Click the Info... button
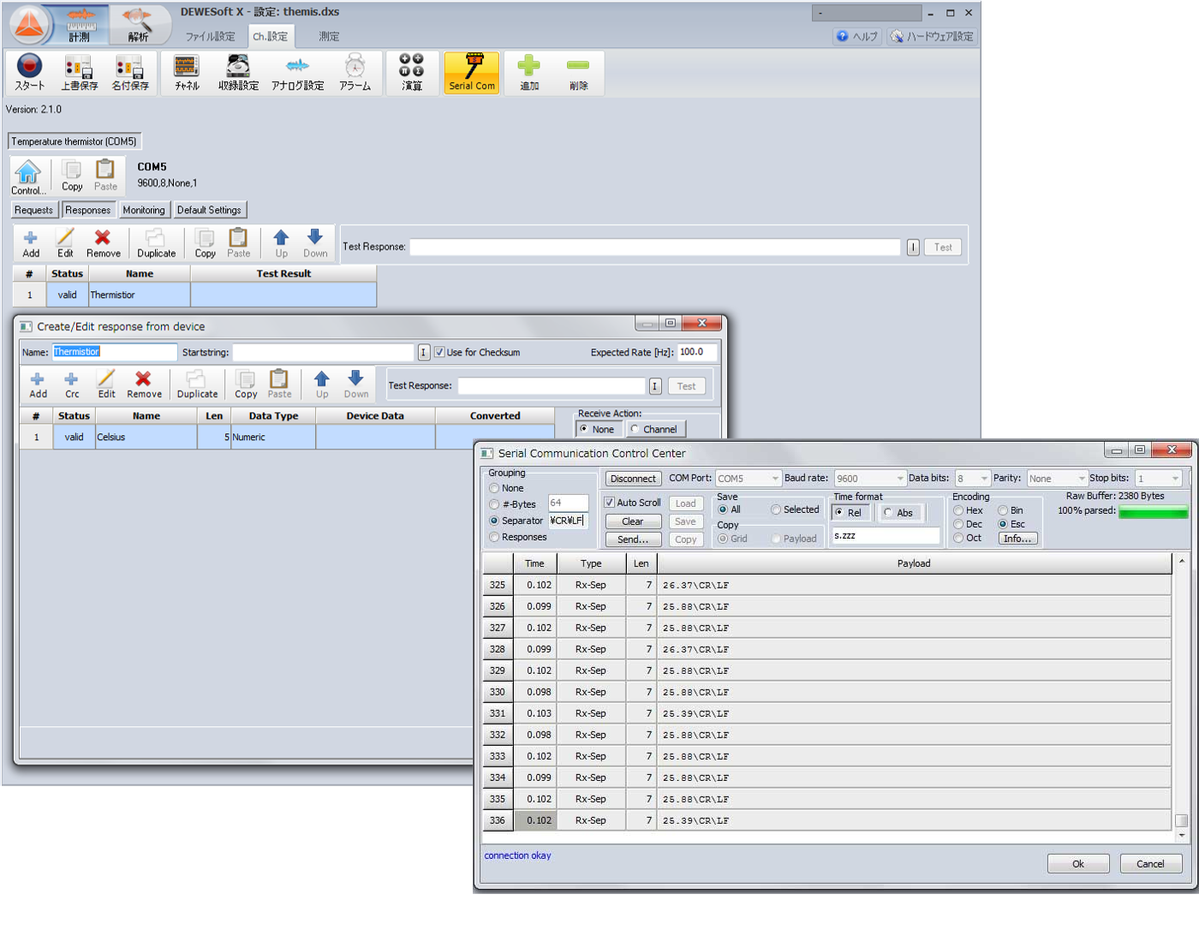This screenshot has height=942, width=1199. [1017, 539]
